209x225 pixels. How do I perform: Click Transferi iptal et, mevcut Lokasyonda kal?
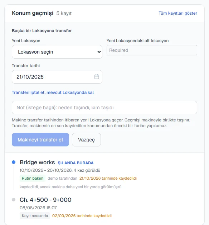(53, 92)
